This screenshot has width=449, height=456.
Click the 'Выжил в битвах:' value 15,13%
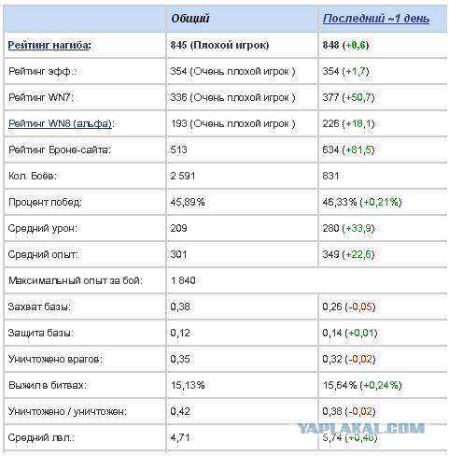[x=188, y=385]
